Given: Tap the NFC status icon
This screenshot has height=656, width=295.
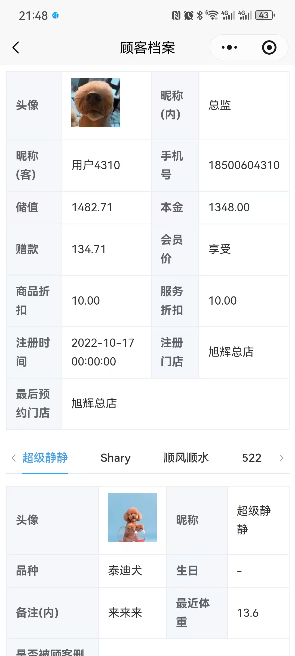Looking at the screenshot, I should 176,15.
